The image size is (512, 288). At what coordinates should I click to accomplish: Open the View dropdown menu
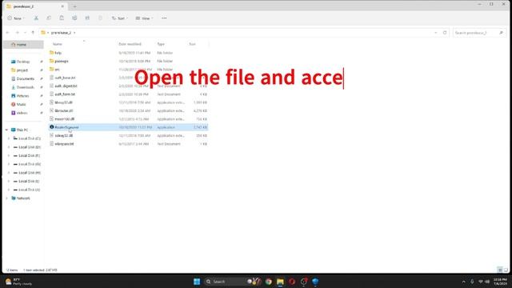click(144, 18)
